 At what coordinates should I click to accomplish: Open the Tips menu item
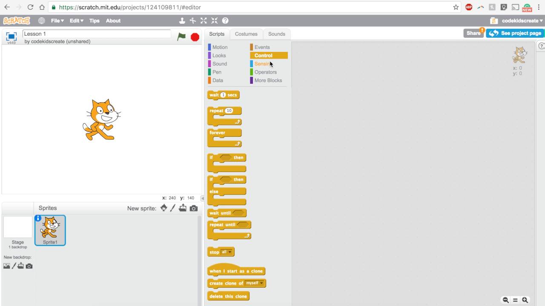tap(95, 20)
